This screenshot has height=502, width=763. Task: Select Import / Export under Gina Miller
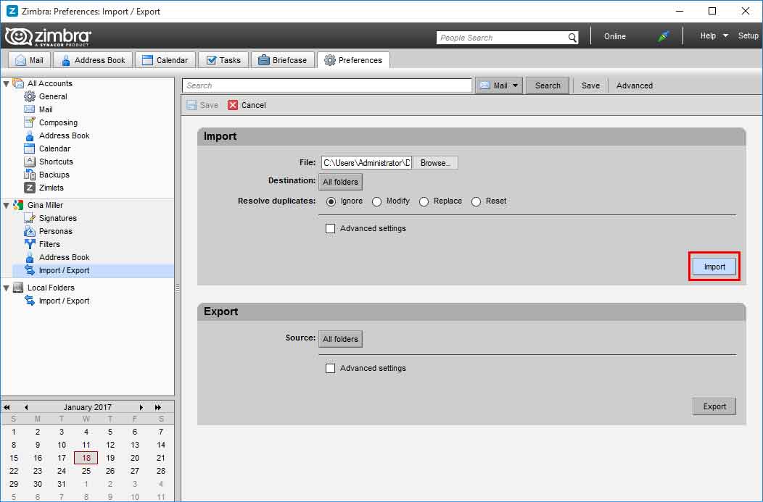coord(64,271)
